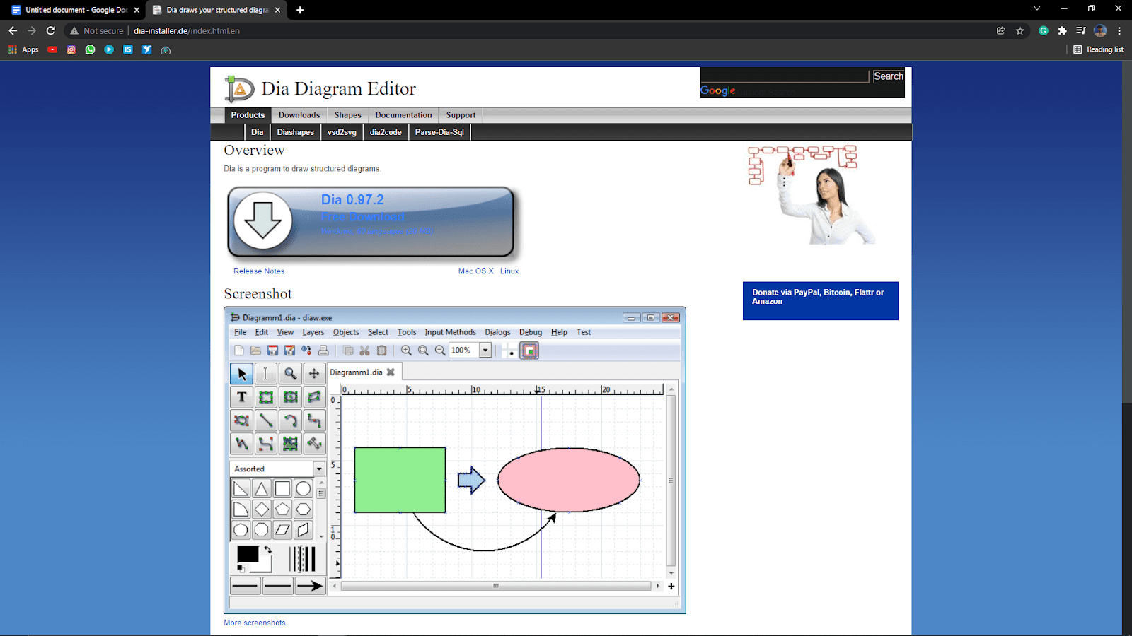The width and height of the screenshot is (1132, 636).
Task: Open the Input Methods menu
Action: 451,332
